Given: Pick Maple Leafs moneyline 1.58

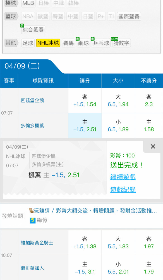Looking at the screenshot, I should pos(149,126).
